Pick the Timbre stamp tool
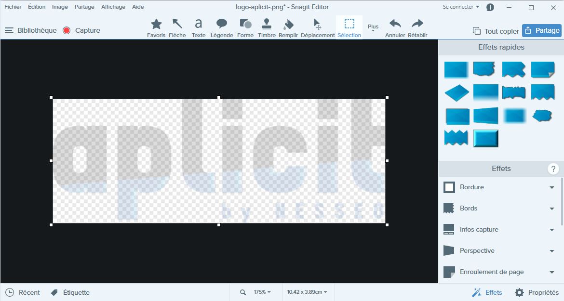 (267, 27)
